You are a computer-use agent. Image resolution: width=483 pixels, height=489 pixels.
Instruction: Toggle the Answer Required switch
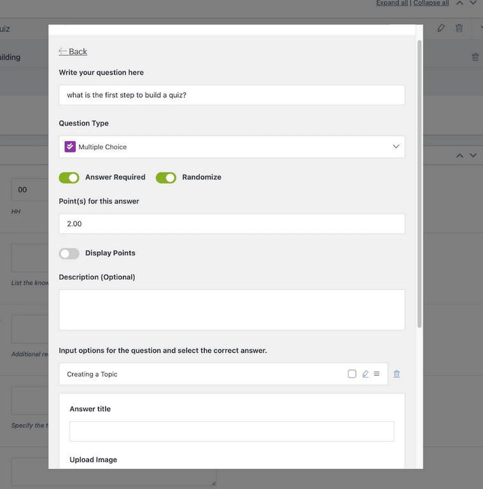(x=69, y=177)
